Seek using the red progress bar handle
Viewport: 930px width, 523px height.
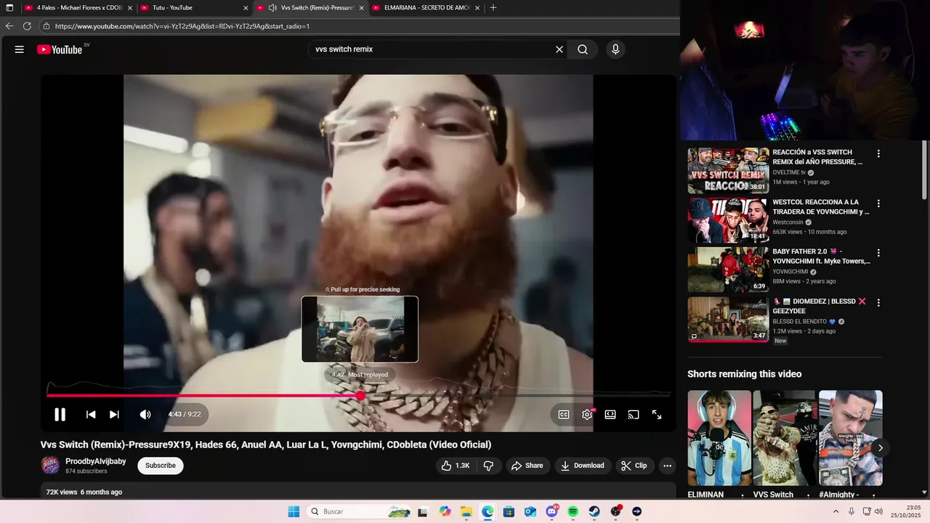point(360,395)
